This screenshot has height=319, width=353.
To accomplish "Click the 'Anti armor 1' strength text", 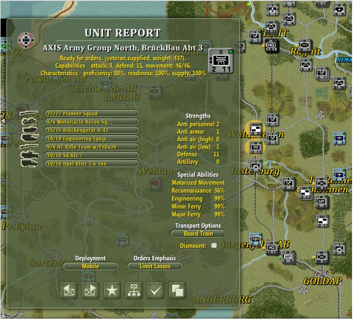I will click(198, 131).
